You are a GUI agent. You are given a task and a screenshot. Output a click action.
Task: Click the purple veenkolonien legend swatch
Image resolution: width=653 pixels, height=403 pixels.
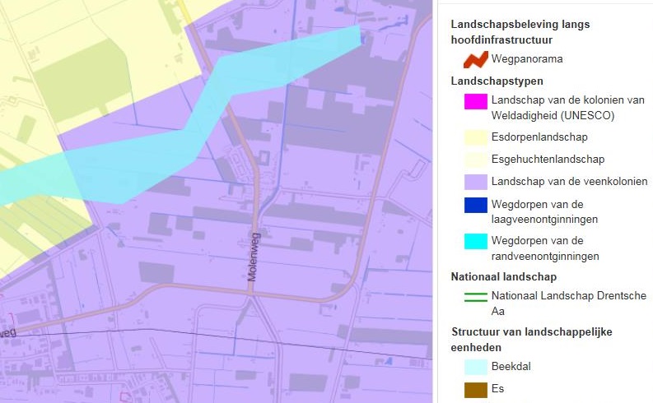tap(476, 182)
